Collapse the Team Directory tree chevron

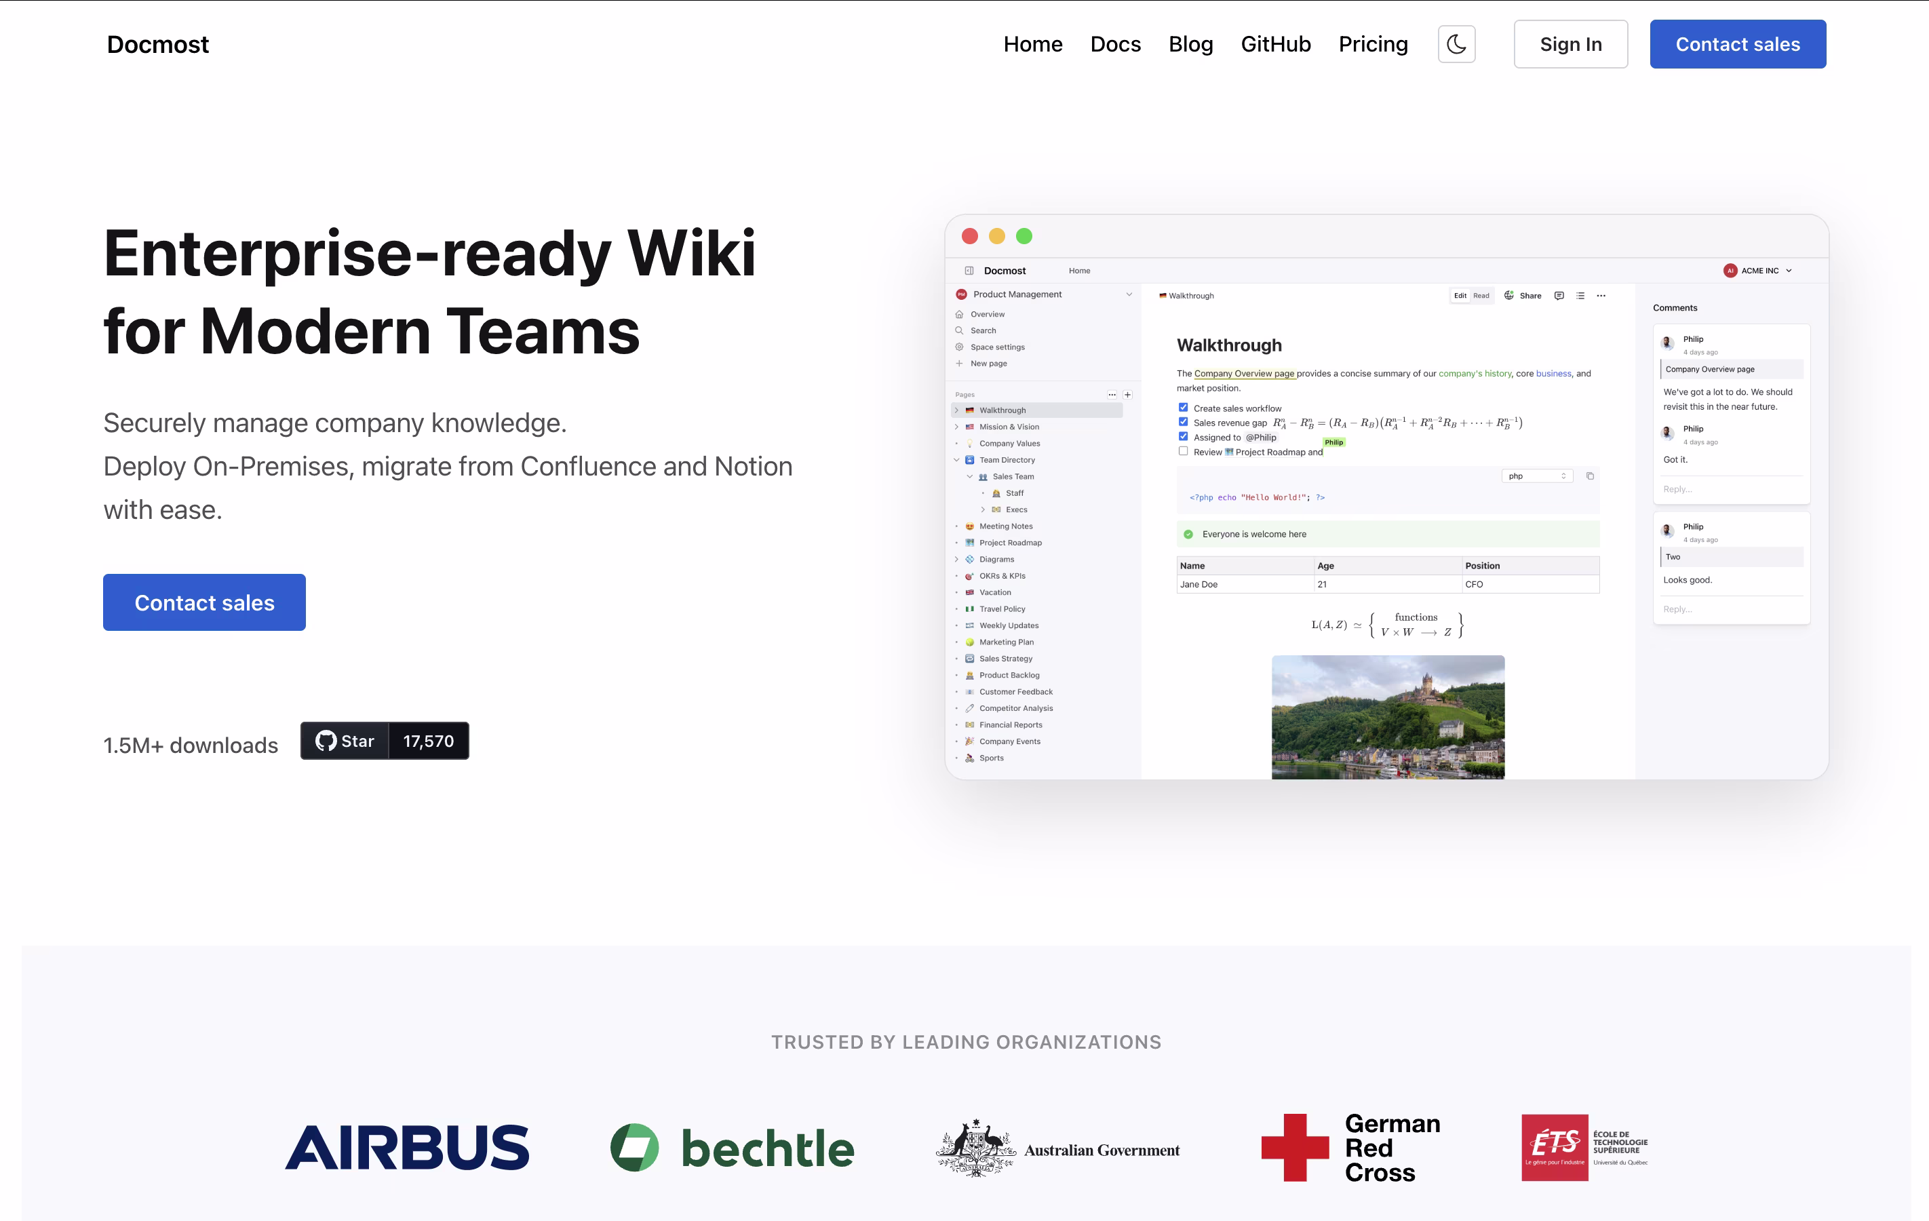click(956, 460)
